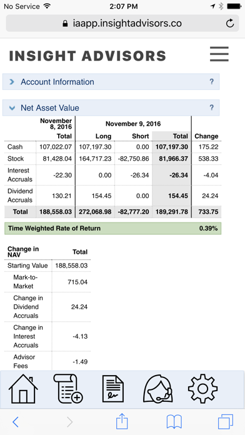Open help for Account Information

point(211,82)
